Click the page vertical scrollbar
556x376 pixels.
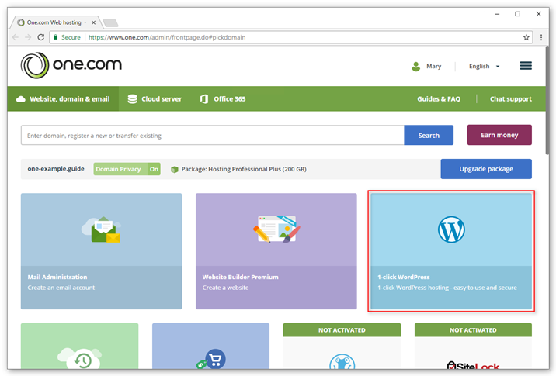coord(547,101)
